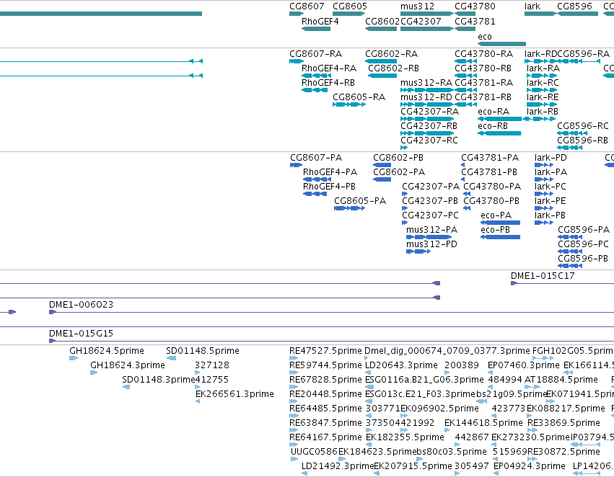Open the CG42307-RB transcript label
This screenshot has height=477, width=614.
(429, 126)
